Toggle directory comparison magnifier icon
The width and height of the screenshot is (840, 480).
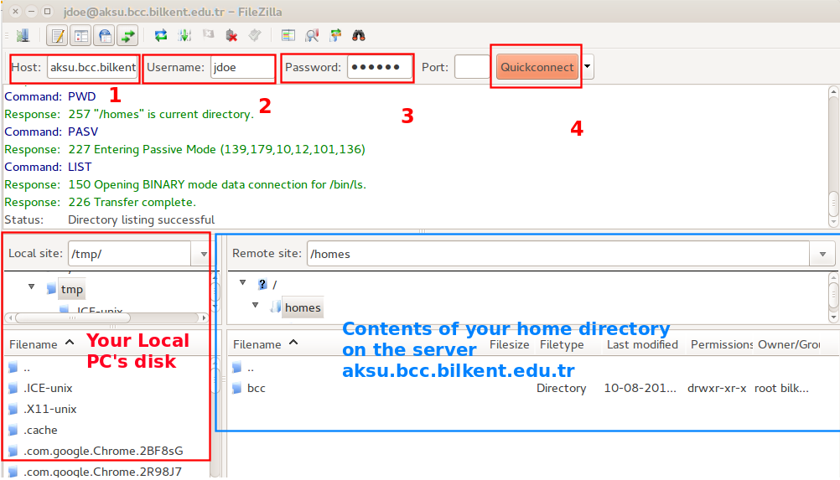coord(312,36)
